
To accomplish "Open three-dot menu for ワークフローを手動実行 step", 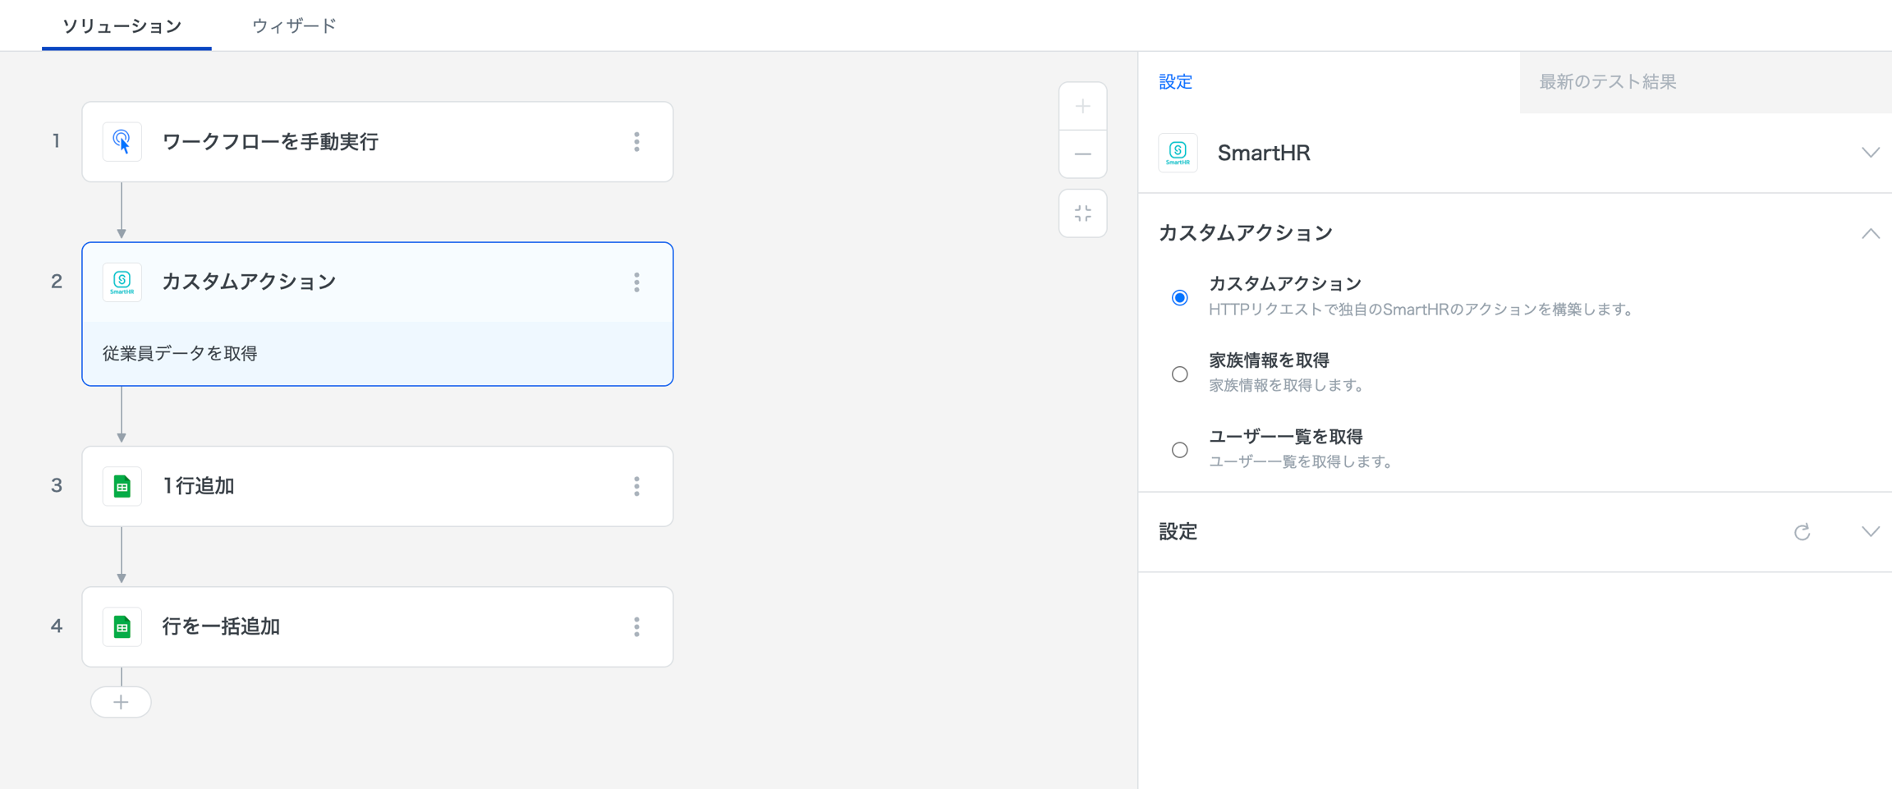I will 636,142.
